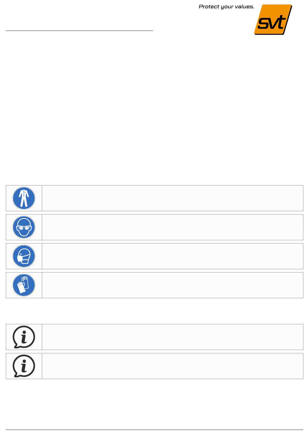Click the safety goggles mandatory sign

24,227
